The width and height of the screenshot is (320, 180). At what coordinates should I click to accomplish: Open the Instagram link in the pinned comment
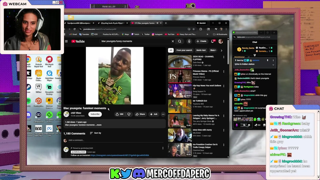click(x=120, y=155)
